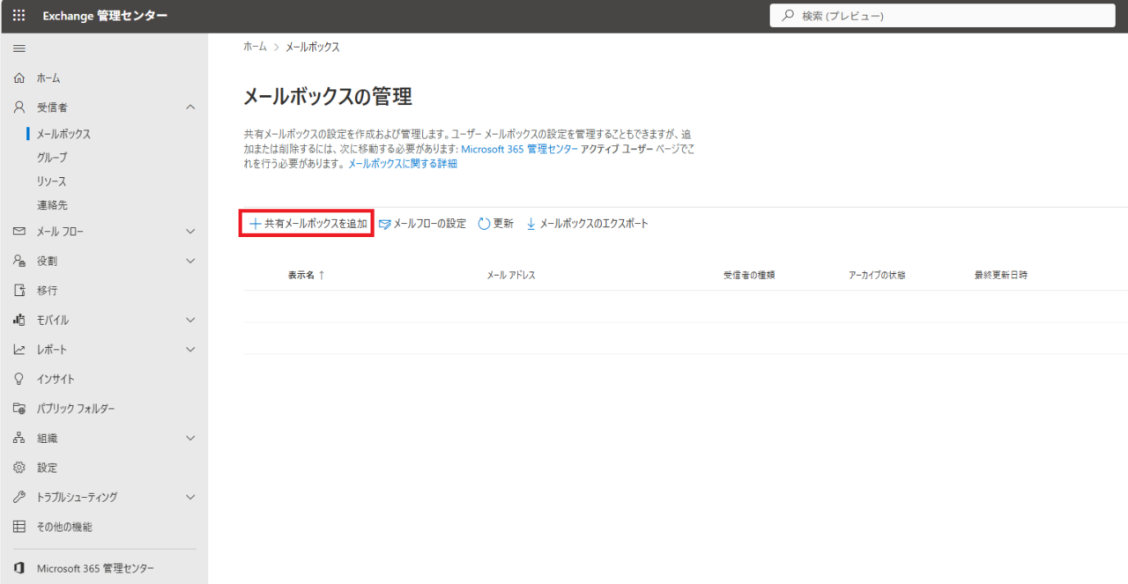
Task: Sort by 表示名 column header
Action: [306, 275]
